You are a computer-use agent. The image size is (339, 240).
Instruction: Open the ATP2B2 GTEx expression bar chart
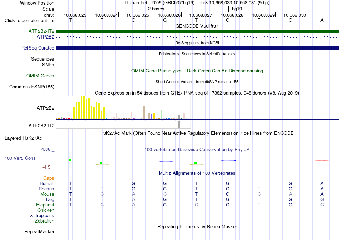pyautogui.click(x=123, y=107)
